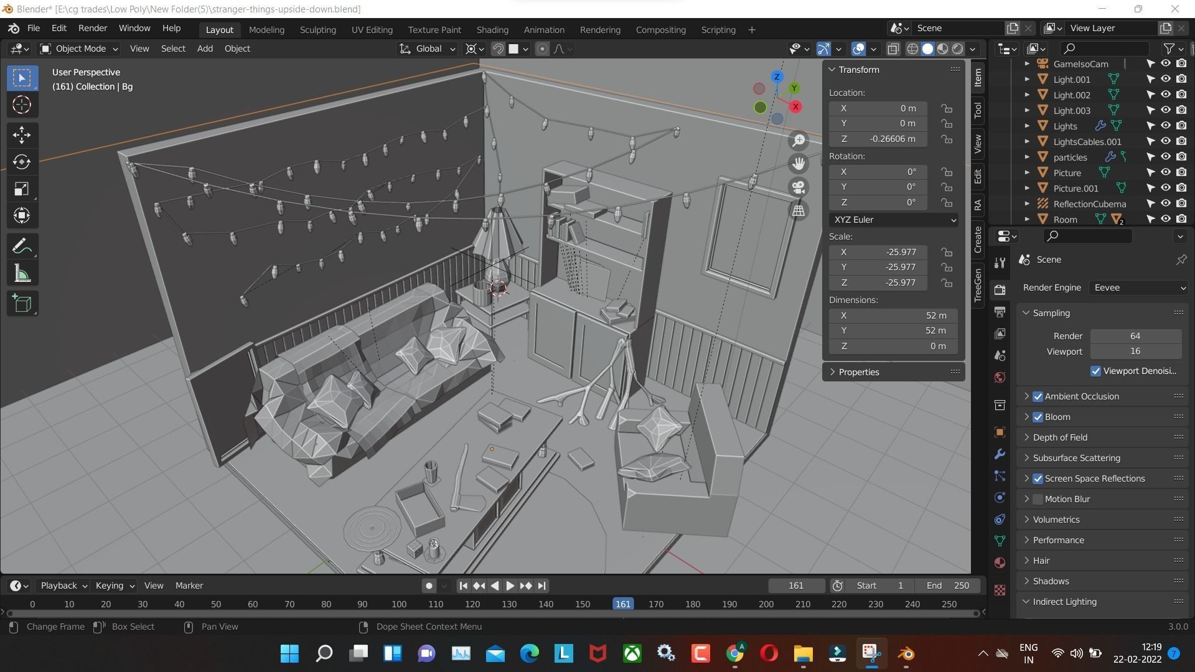Disable Ambient Occlusion checkbox
Viewport: 1195px width, 672px height.
(1038, 396)
